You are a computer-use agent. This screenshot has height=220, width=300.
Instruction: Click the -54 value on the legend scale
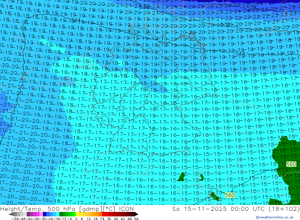click(15, 219)
